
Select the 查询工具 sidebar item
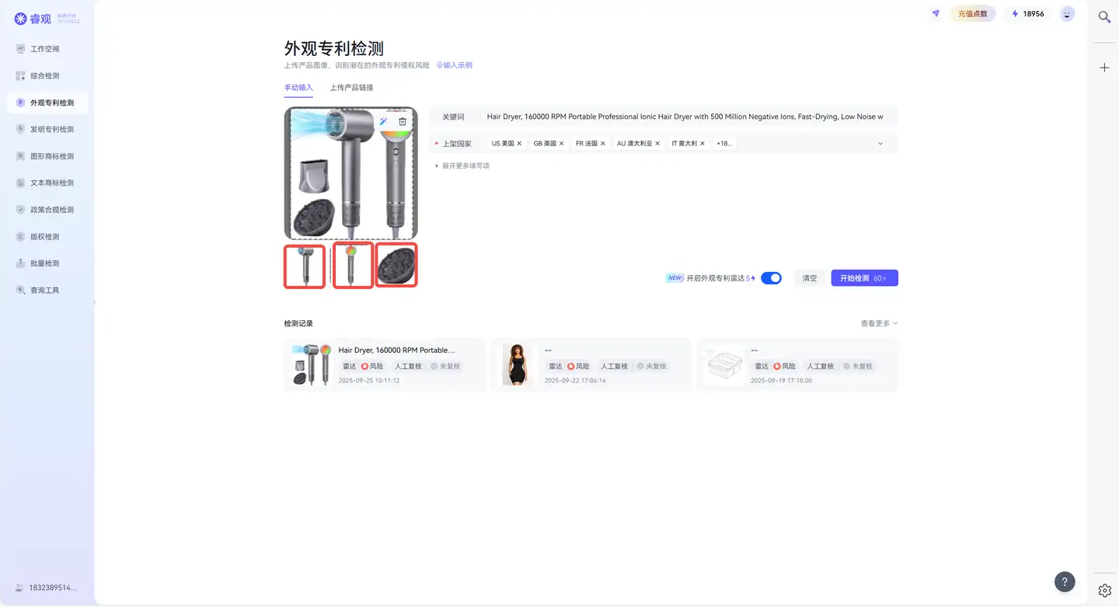[x=47, y=289]
